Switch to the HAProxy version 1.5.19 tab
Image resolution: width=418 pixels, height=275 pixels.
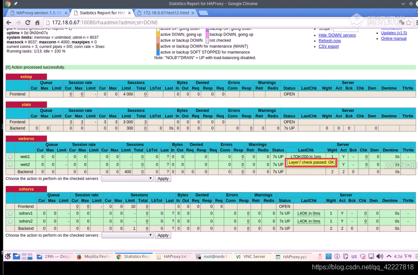(39, 13)
